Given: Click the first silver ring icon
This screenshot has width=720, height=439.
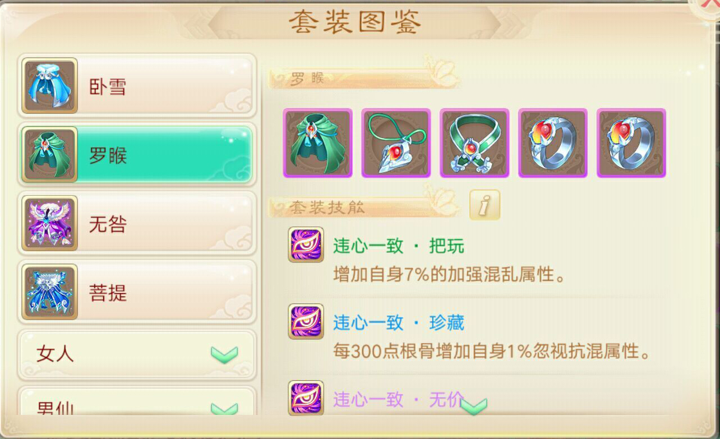Looking at the screenshot, I should (553, 143).
